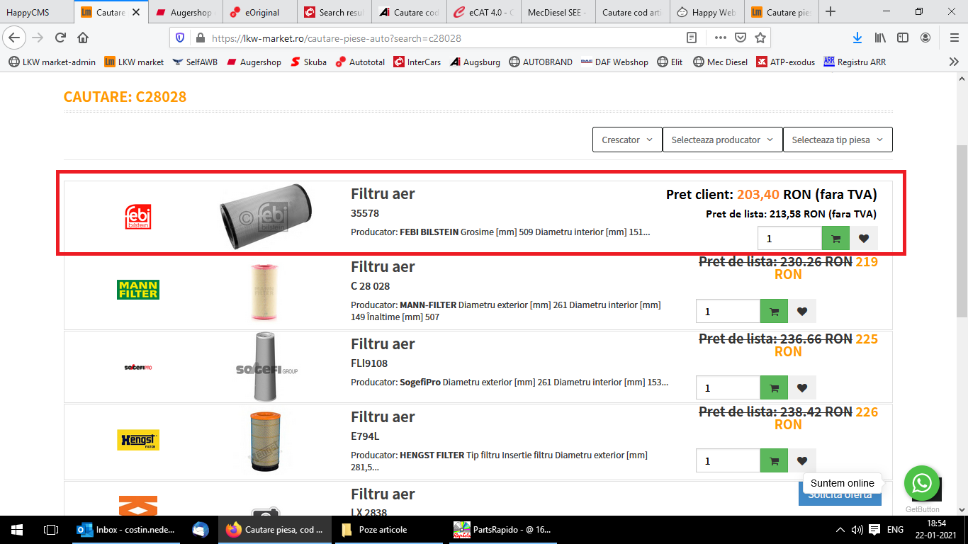Switch to Search results tab

(334, 12)
